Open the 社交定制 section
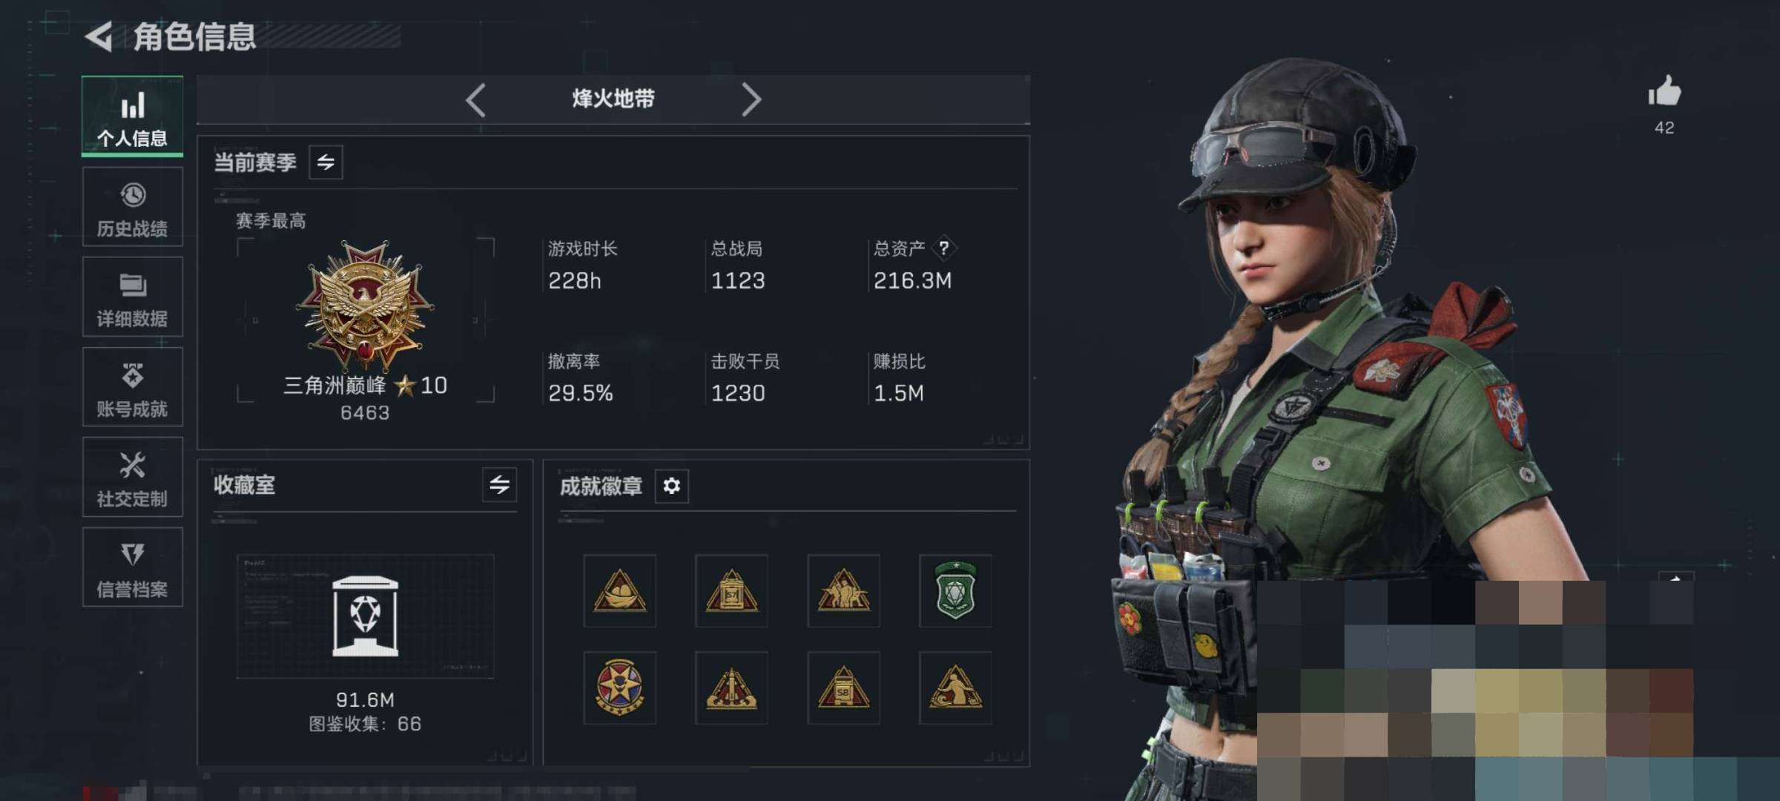Screen dimensions: 1780x801 [x=133, y=477]
